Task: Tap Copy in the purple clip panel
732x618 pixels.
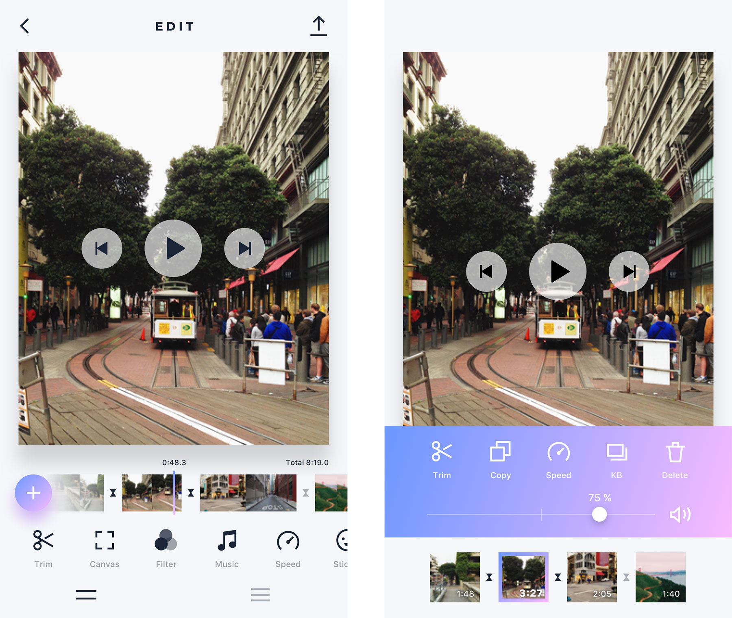Action: click(x=500, y=459)
